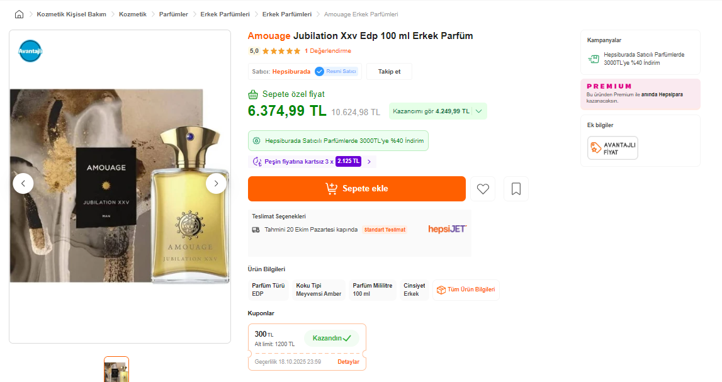Click the home icon in breadcrumb

coord(19,14)
